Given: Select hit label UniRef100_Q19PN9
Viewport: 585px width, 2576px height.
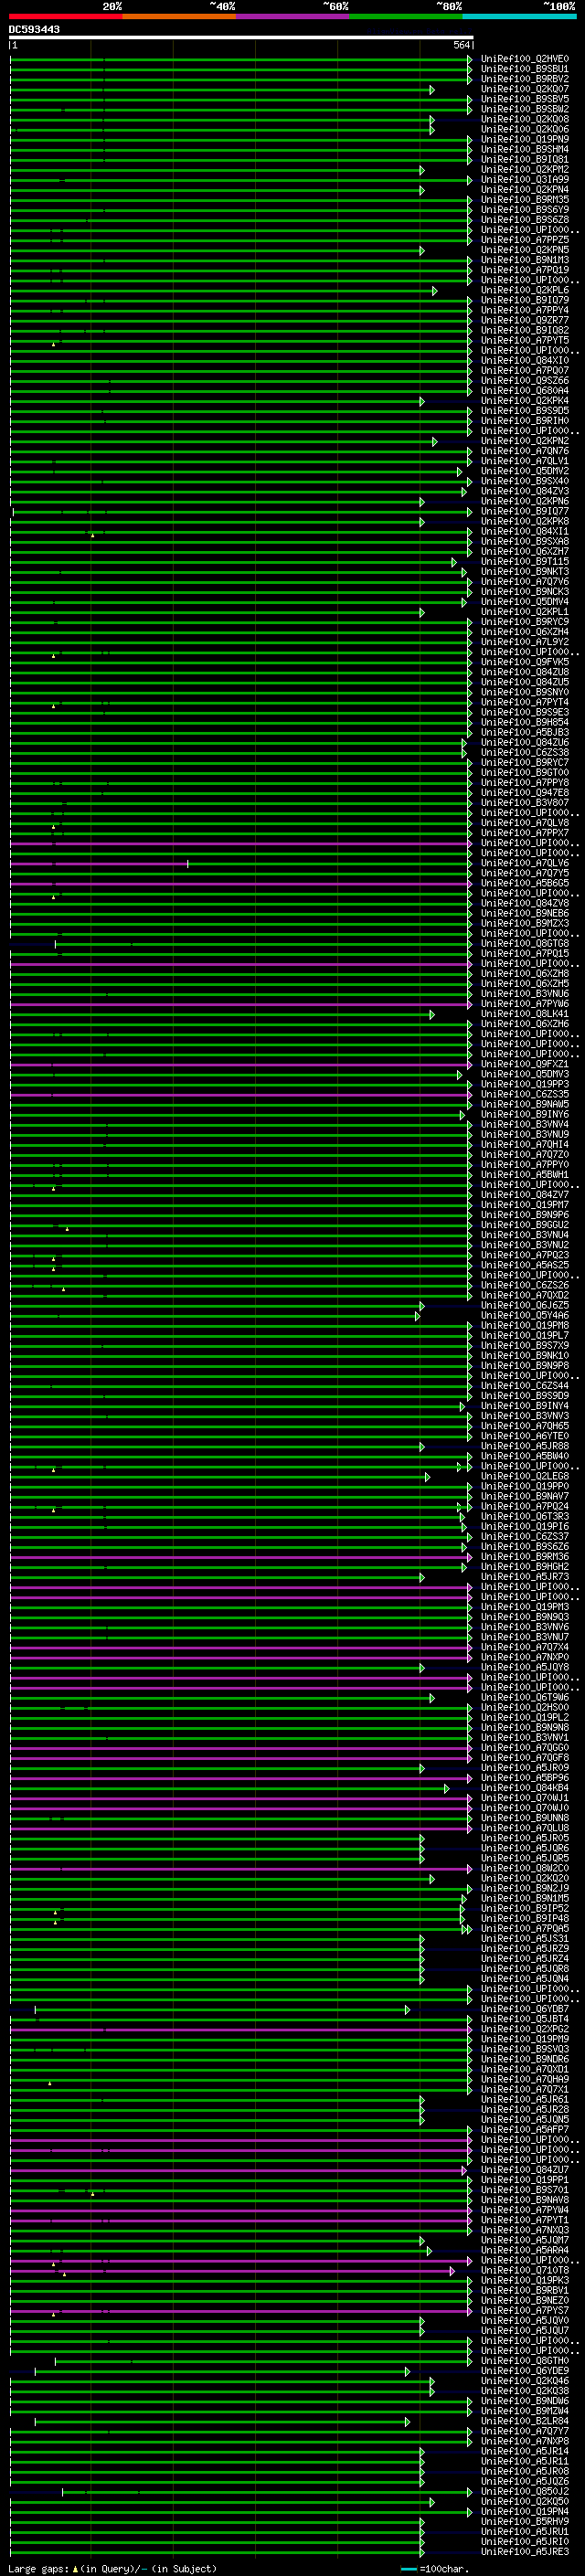Looking at the screenshot, I should [x=525, y=139].
